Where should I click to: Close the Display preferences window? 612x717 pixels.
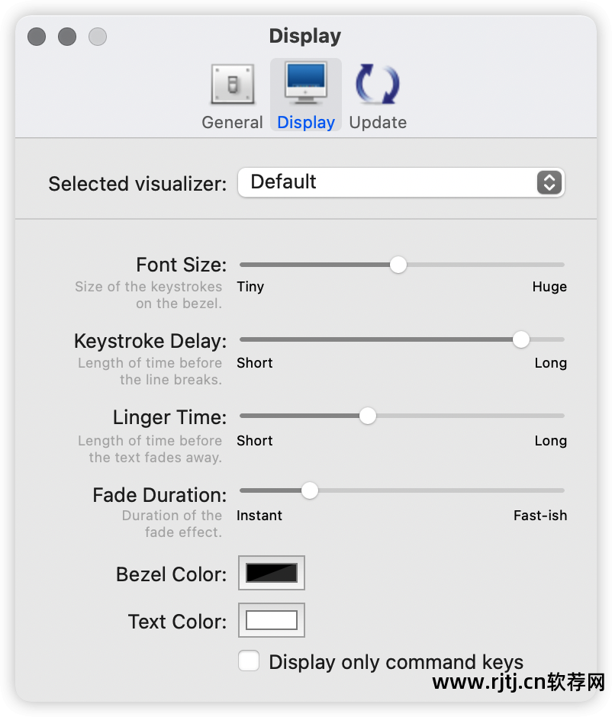[x=37, y=37]
